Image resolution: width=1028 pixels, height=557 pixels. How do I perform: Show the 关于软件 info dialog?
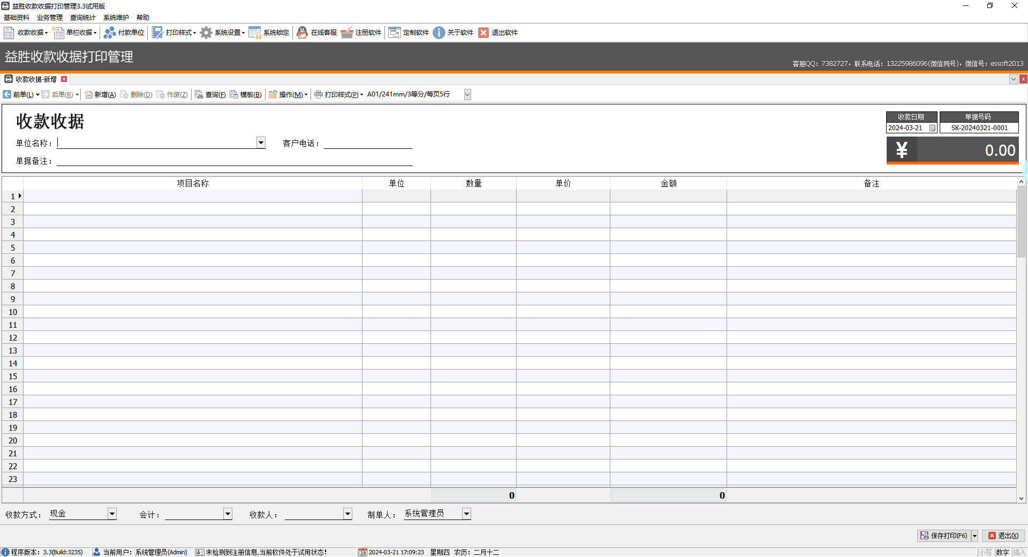pyautogui.click(x=453, y=33)
